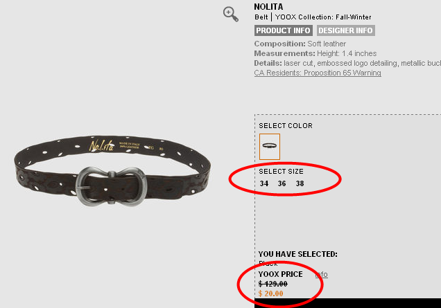Click the crossed-out $ 129.00 price
Image resolution: width=441 pixels, height=308 pixels.
coord(273,284)
